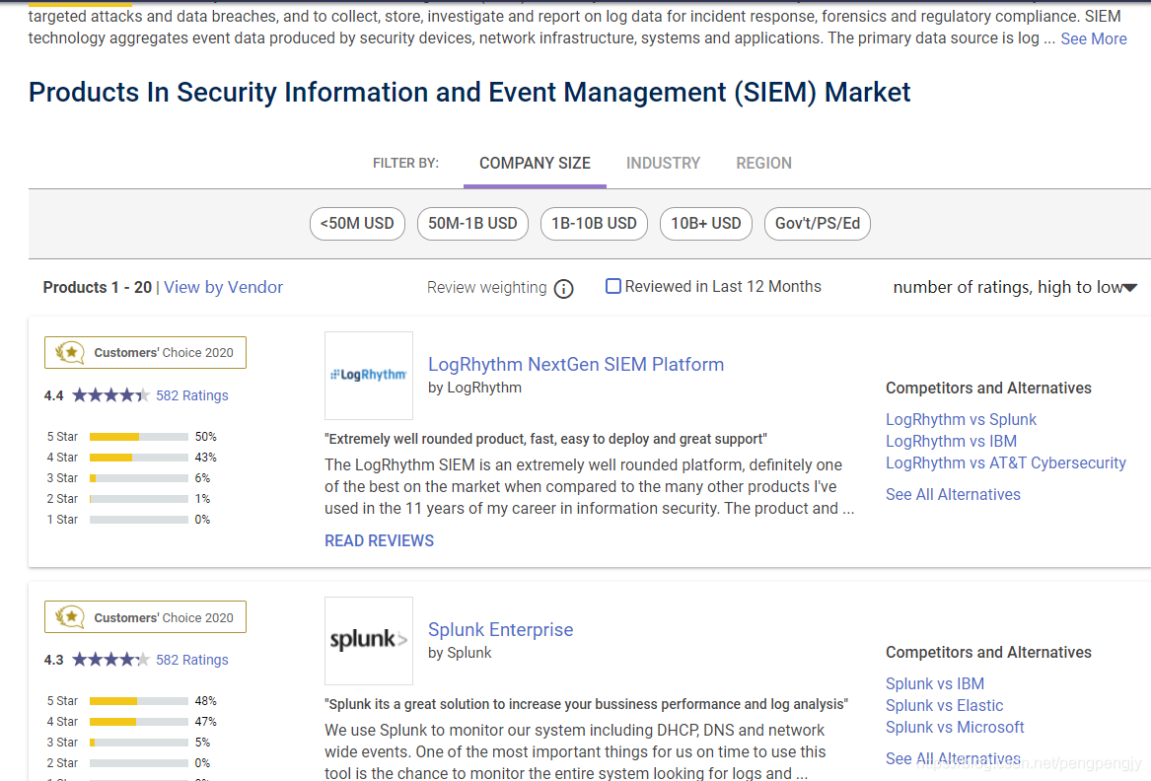
Task: Click the Splunk 4.3 star rating
Action: click(x=110, y=660)
